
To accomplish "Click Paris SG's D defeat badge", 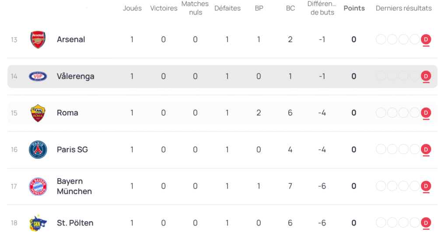I will 426,150.
